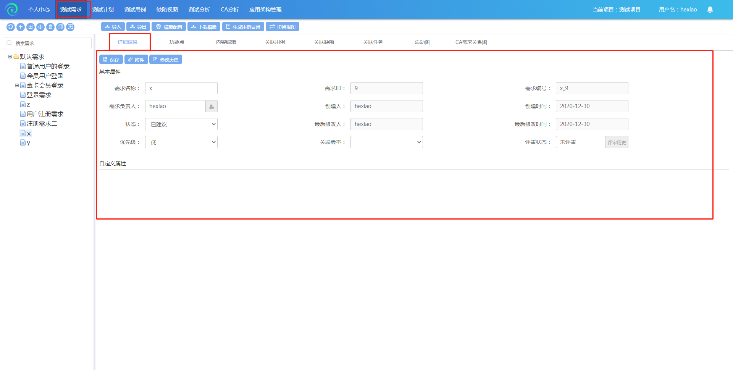
Task: Click the 保存 button
Action: (111, 60)
